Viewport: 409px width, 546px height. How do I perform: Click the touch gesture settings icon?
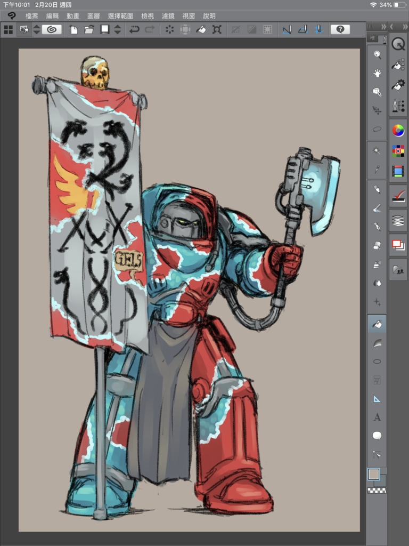24,30
